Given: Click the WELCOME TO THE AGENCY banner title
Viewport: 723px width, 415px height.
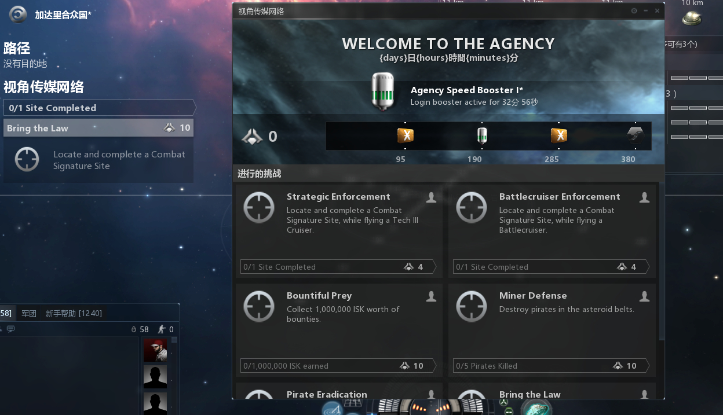Looking at the screenshot, I should click(448, 44).
